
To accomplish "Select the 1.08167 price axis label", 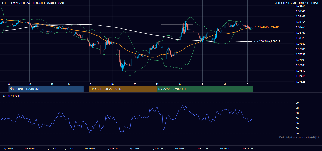I will [x=301, y=33].
